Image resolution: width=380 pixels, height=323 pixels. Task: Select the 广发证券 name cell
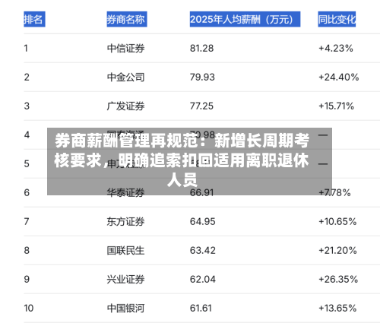click(x=125, y=106)
